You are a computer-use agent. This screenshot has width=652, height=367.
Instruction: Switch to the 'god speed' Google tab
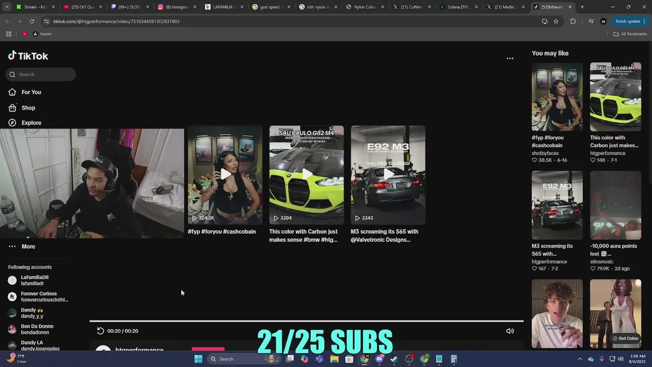point(270,7)
